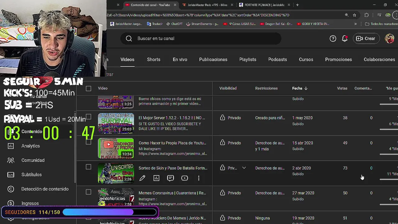This screenshot has height=224, width=398.
Task: Click the Vistas column header
Action: 342,88
